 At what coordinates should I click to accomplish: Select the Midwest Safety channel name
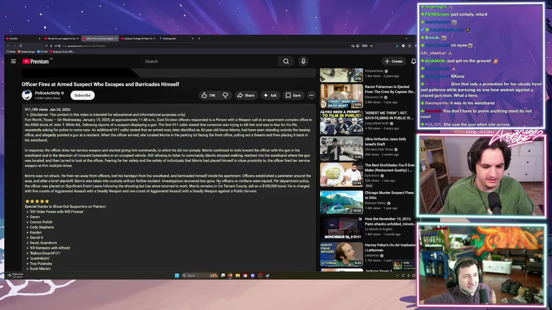click(x=375, y=203)
